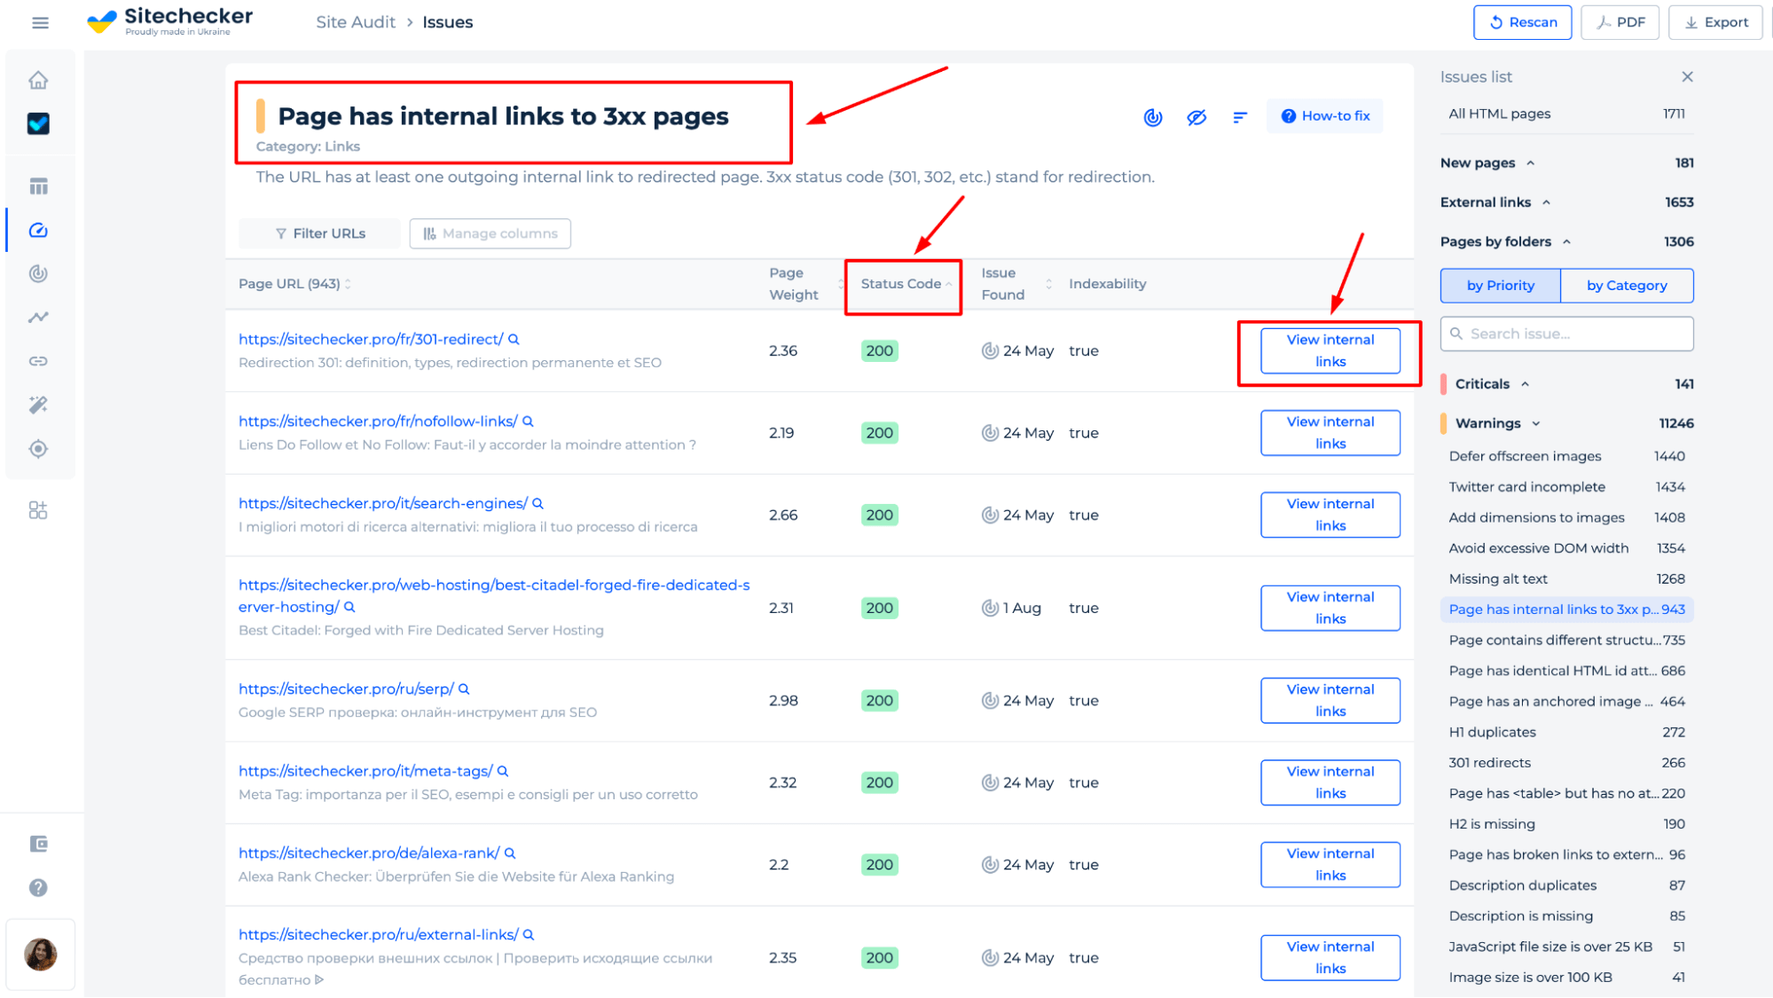Click the Status Code column header
The width and height of the screenshot is (1773, 998).
click(x=901, y=283)
